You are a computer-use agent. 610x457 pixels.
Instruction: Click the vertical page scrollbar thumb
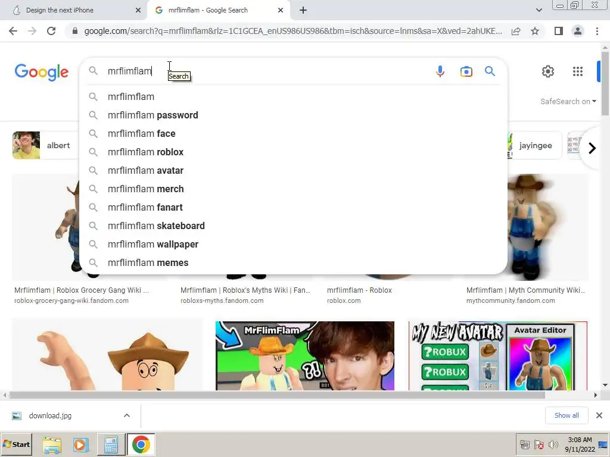tap(605, 83)
